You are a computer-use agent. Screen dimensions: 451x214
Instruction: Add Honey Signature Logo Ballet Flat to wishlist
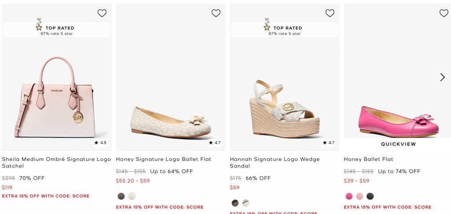pos(216,13)
